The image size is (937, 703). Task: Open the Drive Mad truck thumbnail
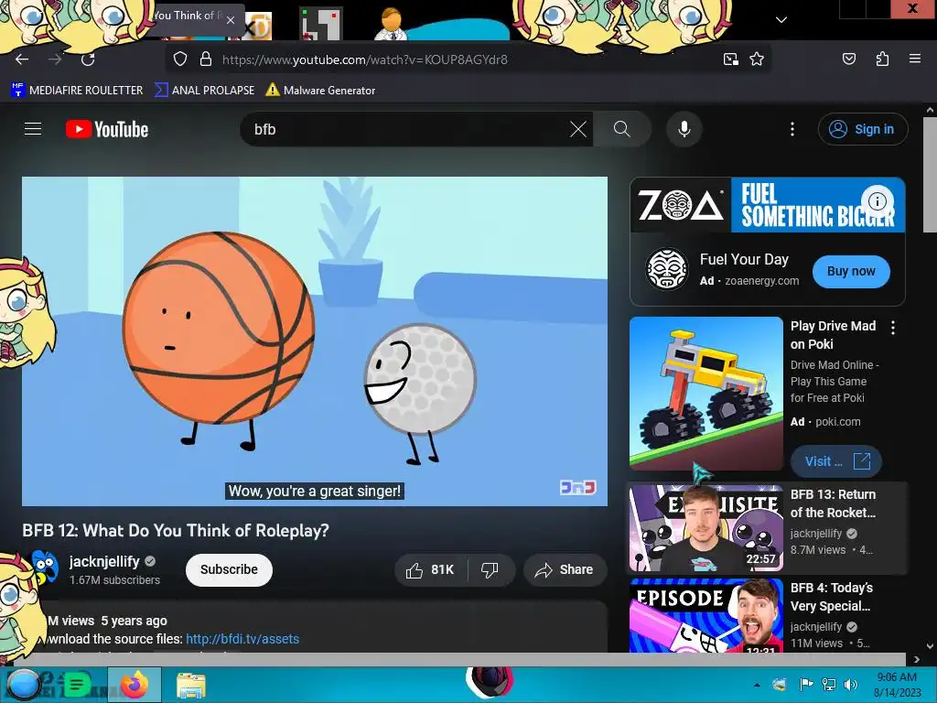705,394
